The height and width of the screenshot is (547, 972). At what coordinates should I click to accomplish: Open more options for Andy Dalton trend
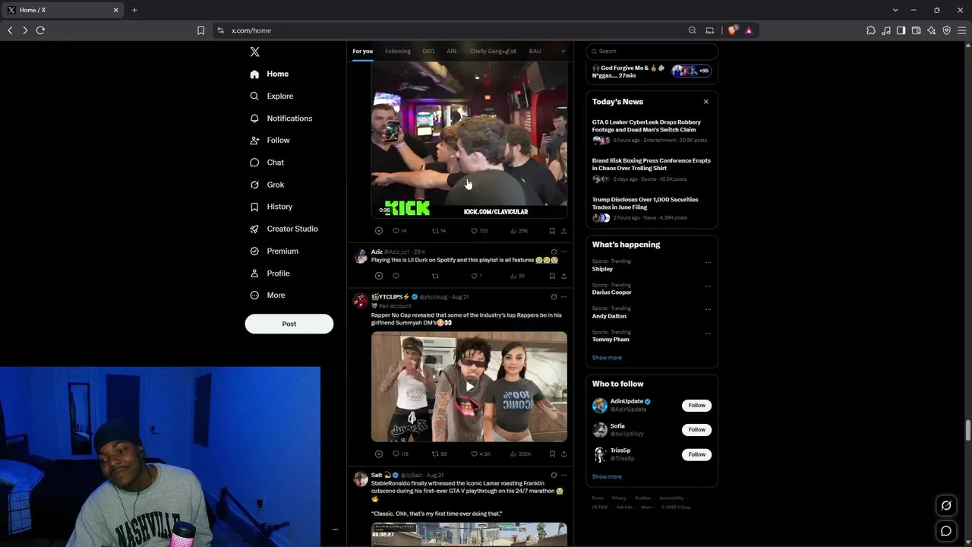pos(708,310)
